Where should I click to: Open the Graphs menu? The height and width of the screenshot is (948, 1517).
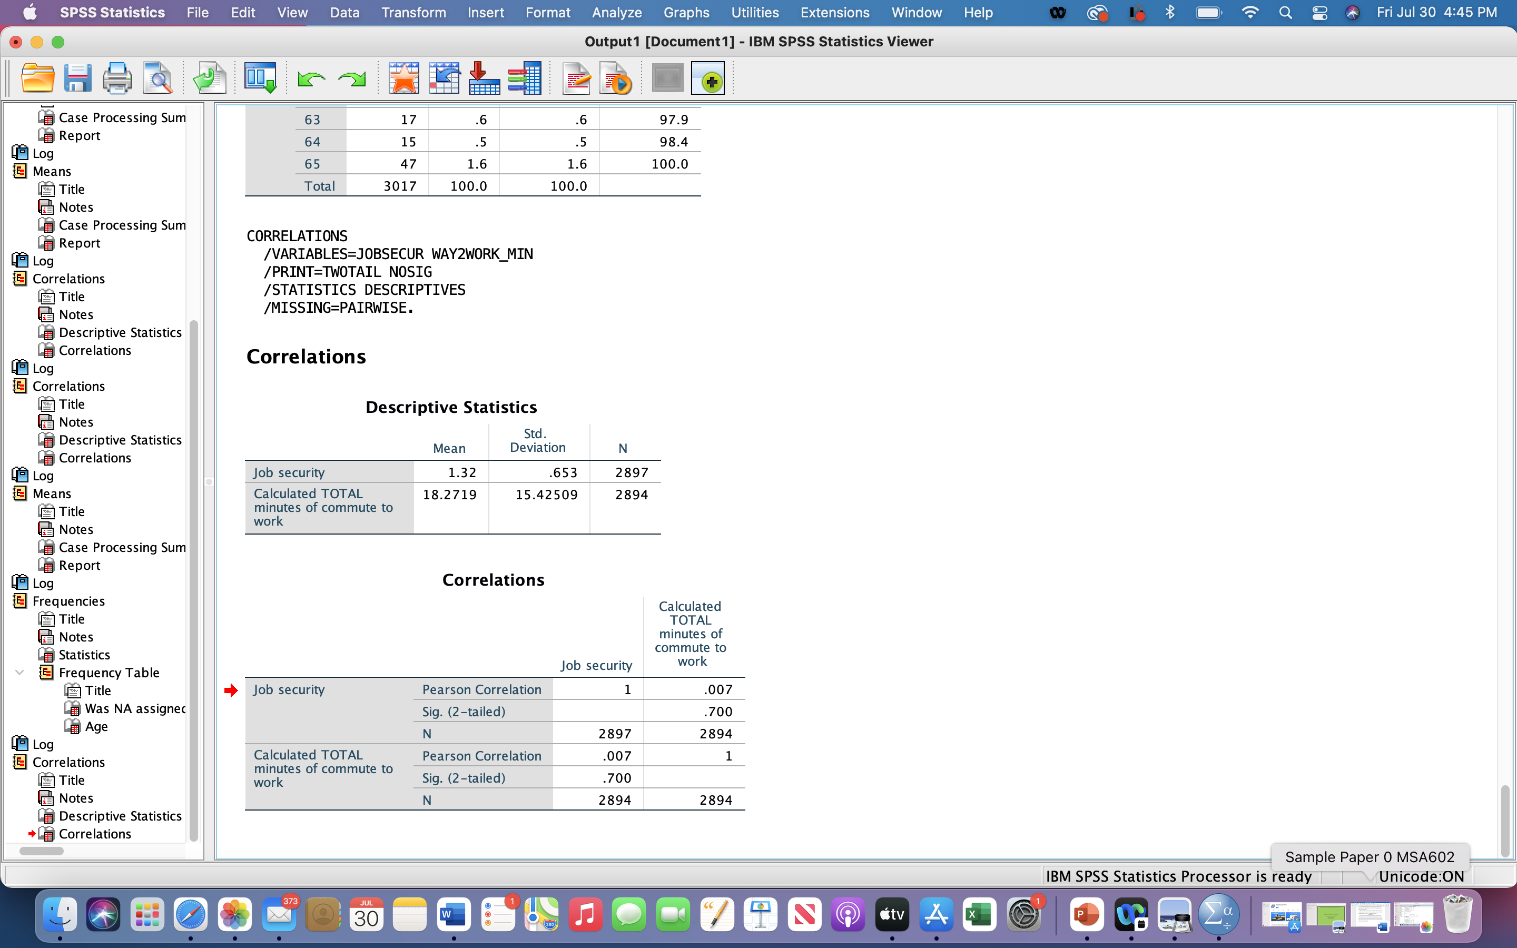click(x=686, y=13)
